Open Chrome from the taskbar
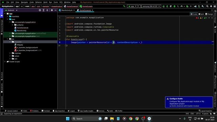 point(131,119)
